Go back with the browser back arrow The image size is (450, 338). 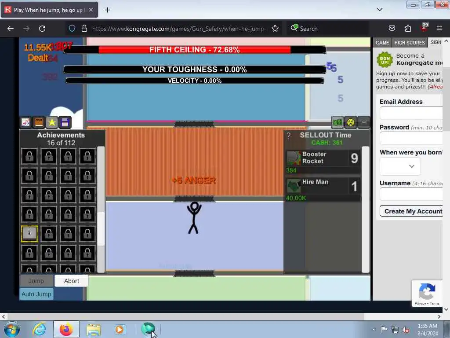(11, 29)
